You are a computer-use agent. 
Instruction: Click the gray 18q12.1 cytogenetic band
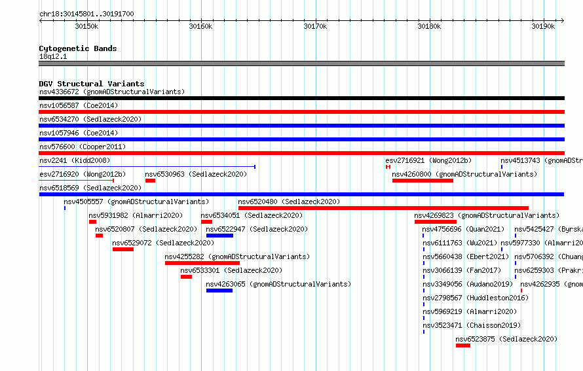click(301, 64)
